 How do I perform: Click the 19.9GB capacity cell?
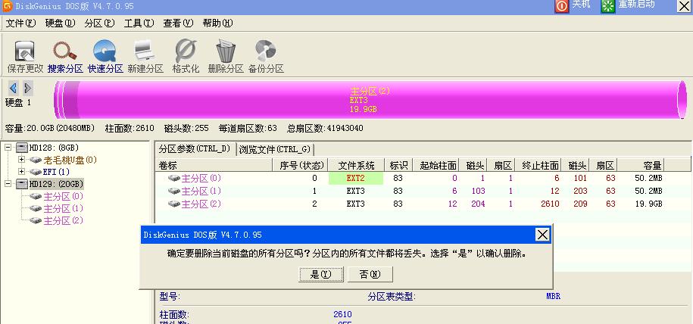pos(648,204)
